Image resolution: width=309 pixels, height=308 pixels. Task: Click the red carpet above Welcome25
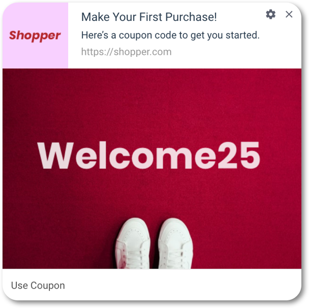click(x=152, y=104)
